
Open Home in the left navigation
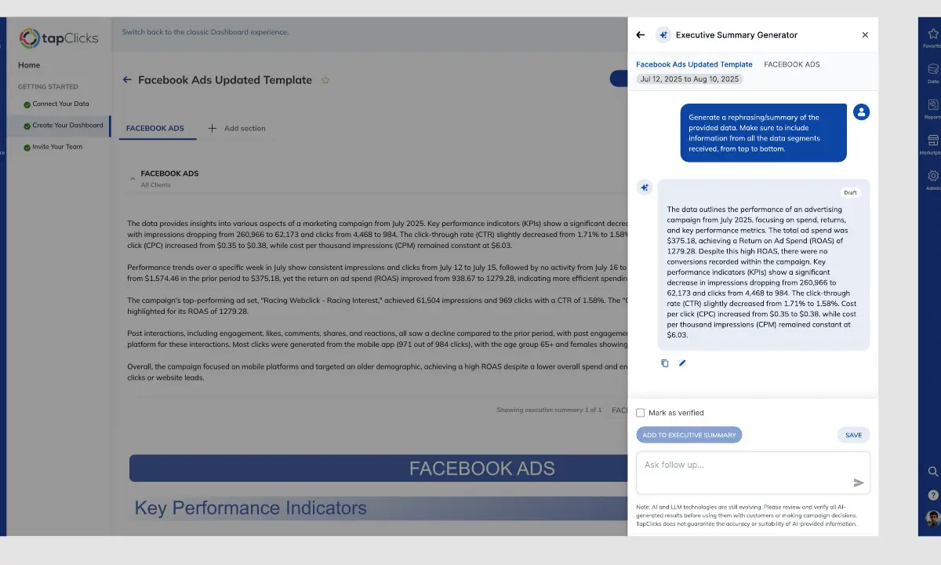point(29,65)
